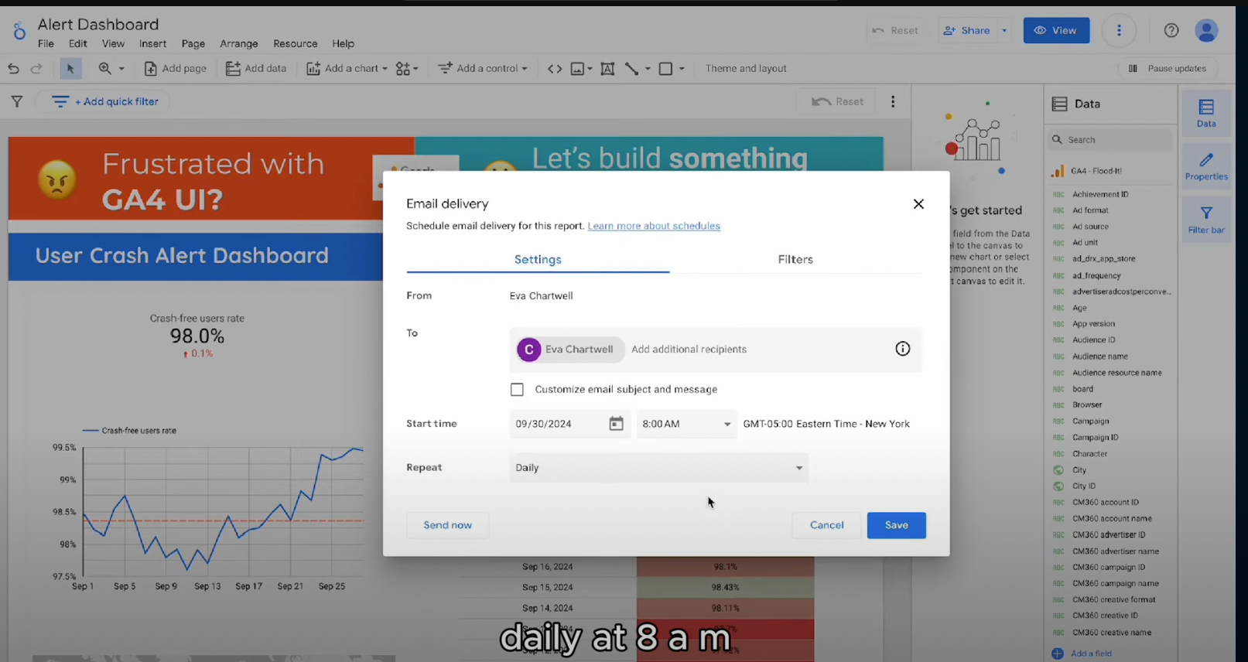Click the Send now button
Image resolution: width=1248 pixels, height=662 pixels.
pyautogui.click(x=447, y=525)
